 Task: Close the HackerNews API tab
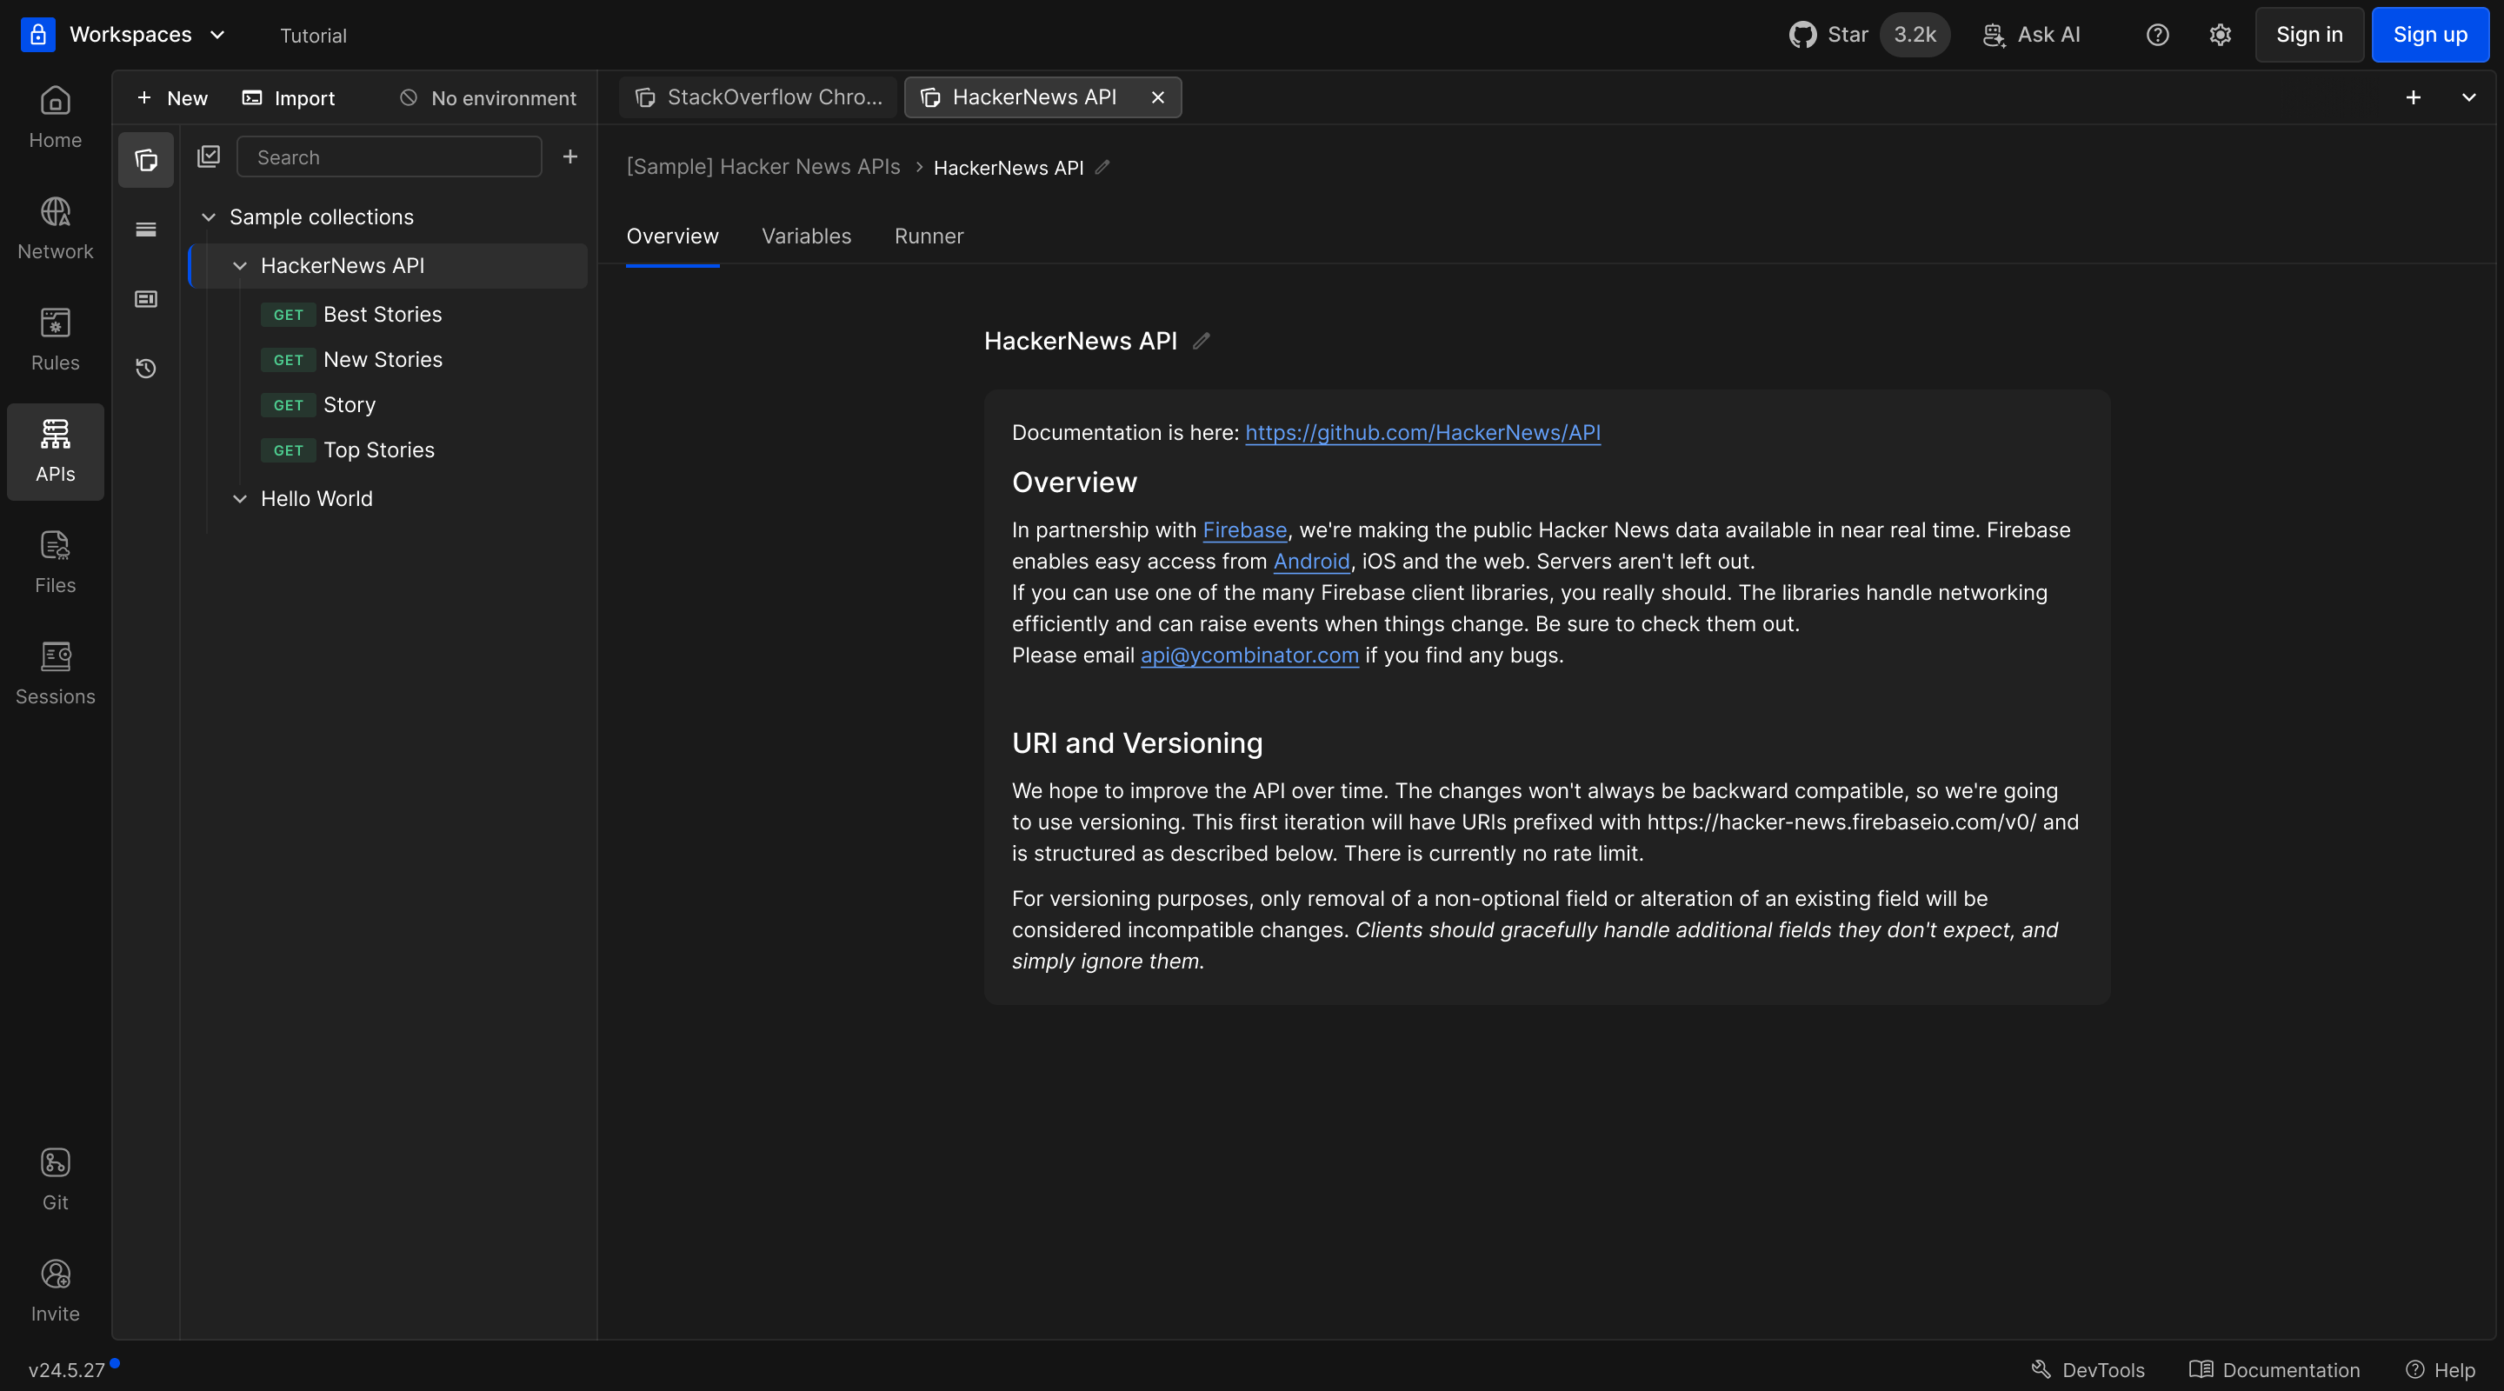(1158, 97)
